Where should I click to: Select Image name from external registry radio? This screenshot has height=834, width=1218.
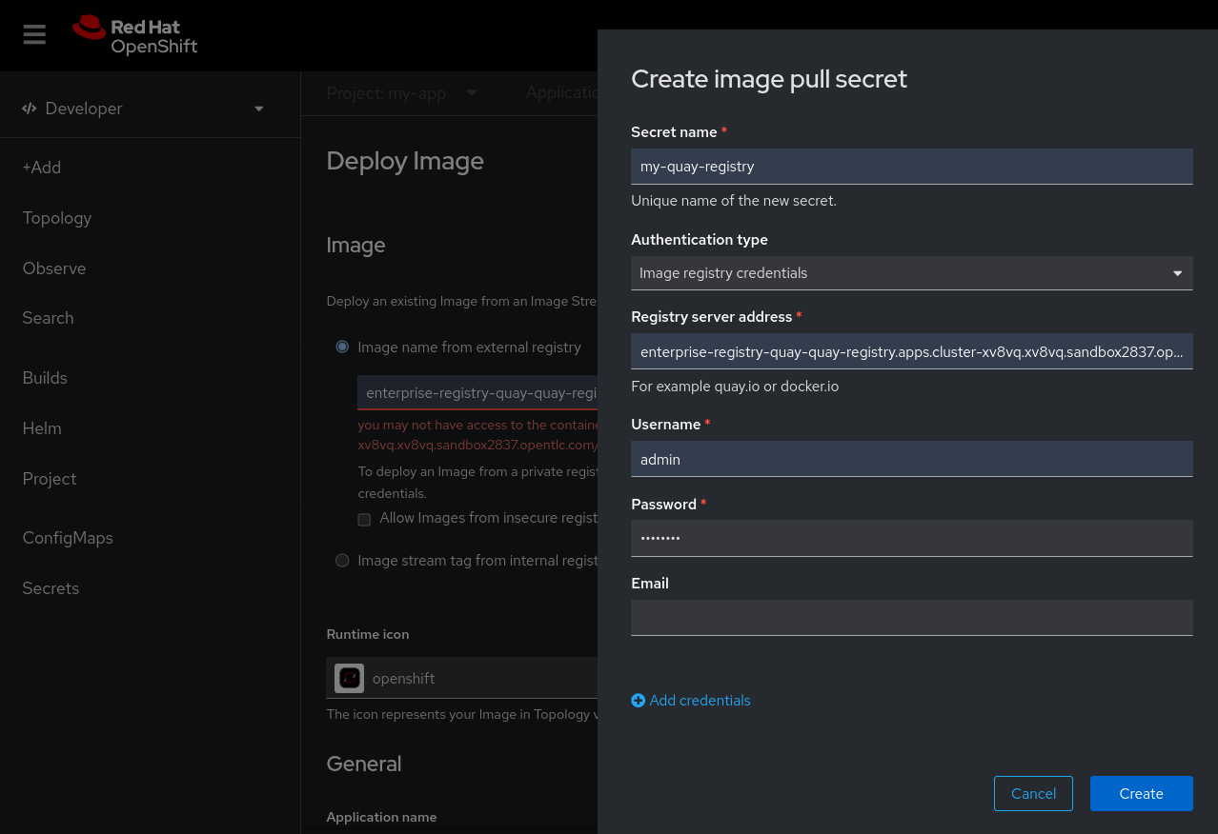coord(342,347)
